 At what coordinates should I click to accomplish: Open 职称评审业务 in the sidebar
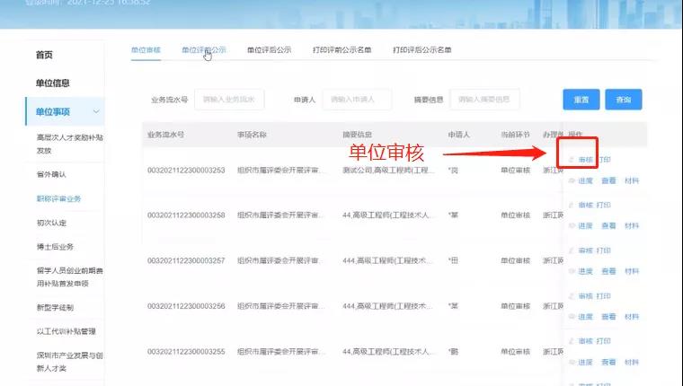(x=59, y=198)
